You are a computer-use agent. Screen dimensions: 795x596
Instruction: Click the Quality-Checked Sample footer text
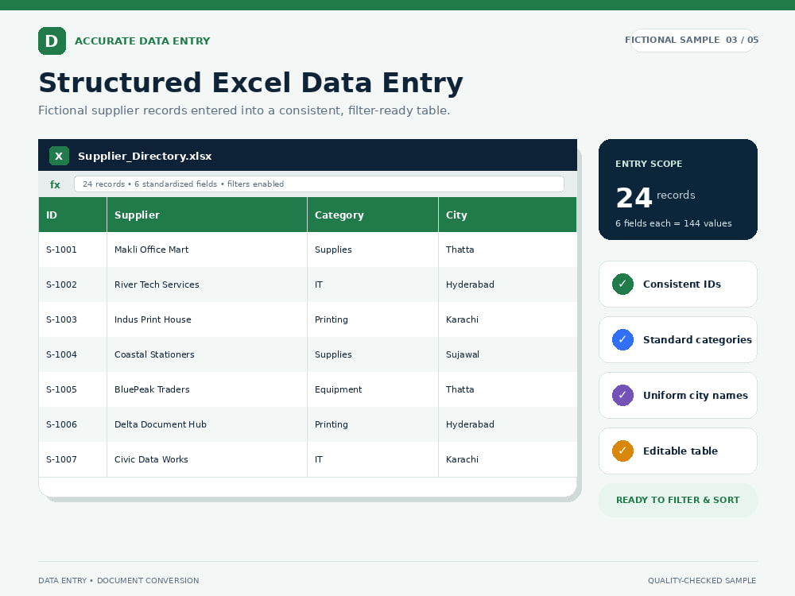(702, 581)
